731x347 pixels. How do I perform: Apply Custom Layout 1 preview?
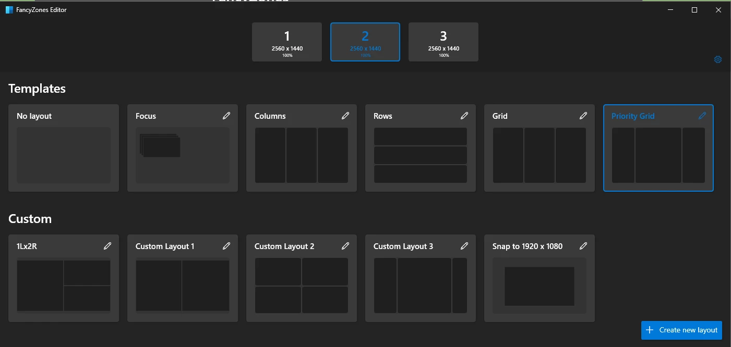[183, 286]
